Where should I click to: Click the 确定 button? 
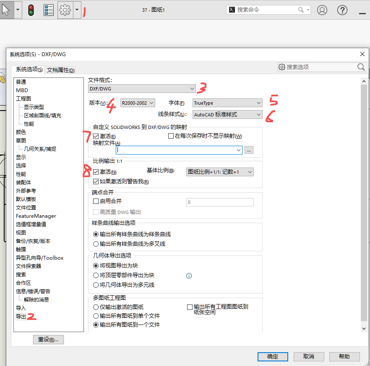coord(273,357)
